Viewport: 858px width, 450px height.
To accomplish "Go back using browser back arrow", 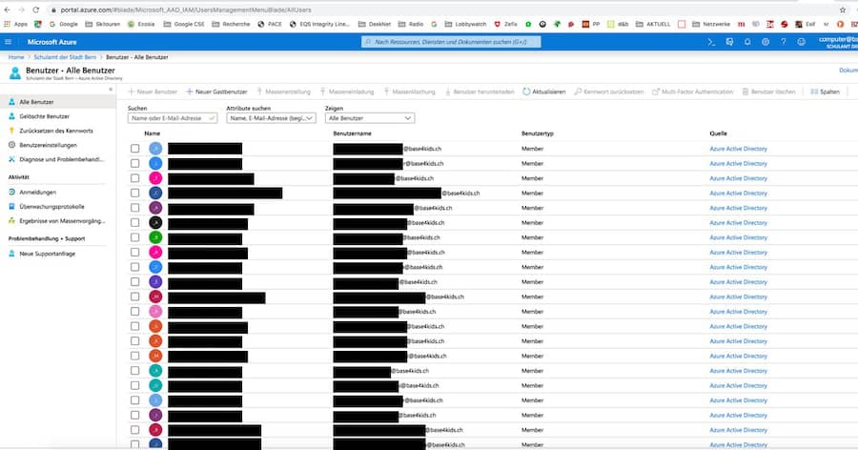I will click(7, 10).
